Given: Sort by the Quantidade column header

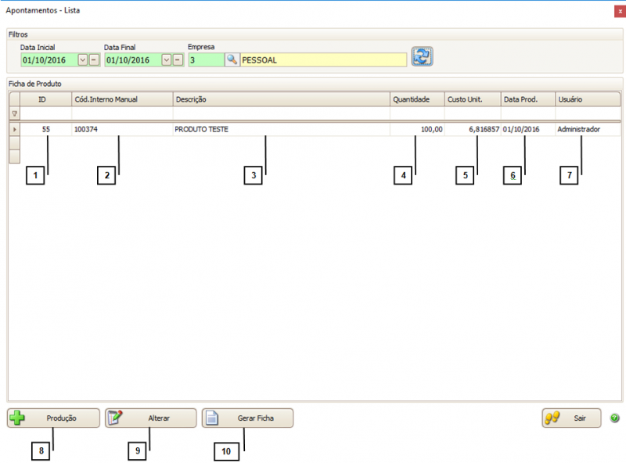Looking at the screenshot, I should tap(416, 99).
